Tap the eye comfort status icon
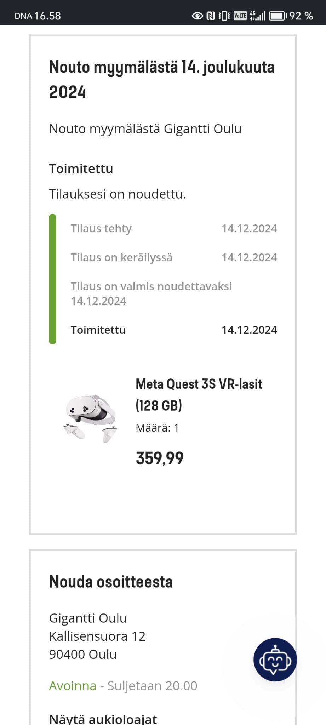The image size is (326, 725). pos(197,16)
